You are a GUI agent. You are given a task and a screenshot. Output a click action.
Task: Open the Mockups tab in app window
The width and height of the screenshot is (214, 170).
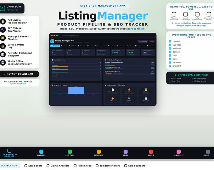click(x=81, y=46)
